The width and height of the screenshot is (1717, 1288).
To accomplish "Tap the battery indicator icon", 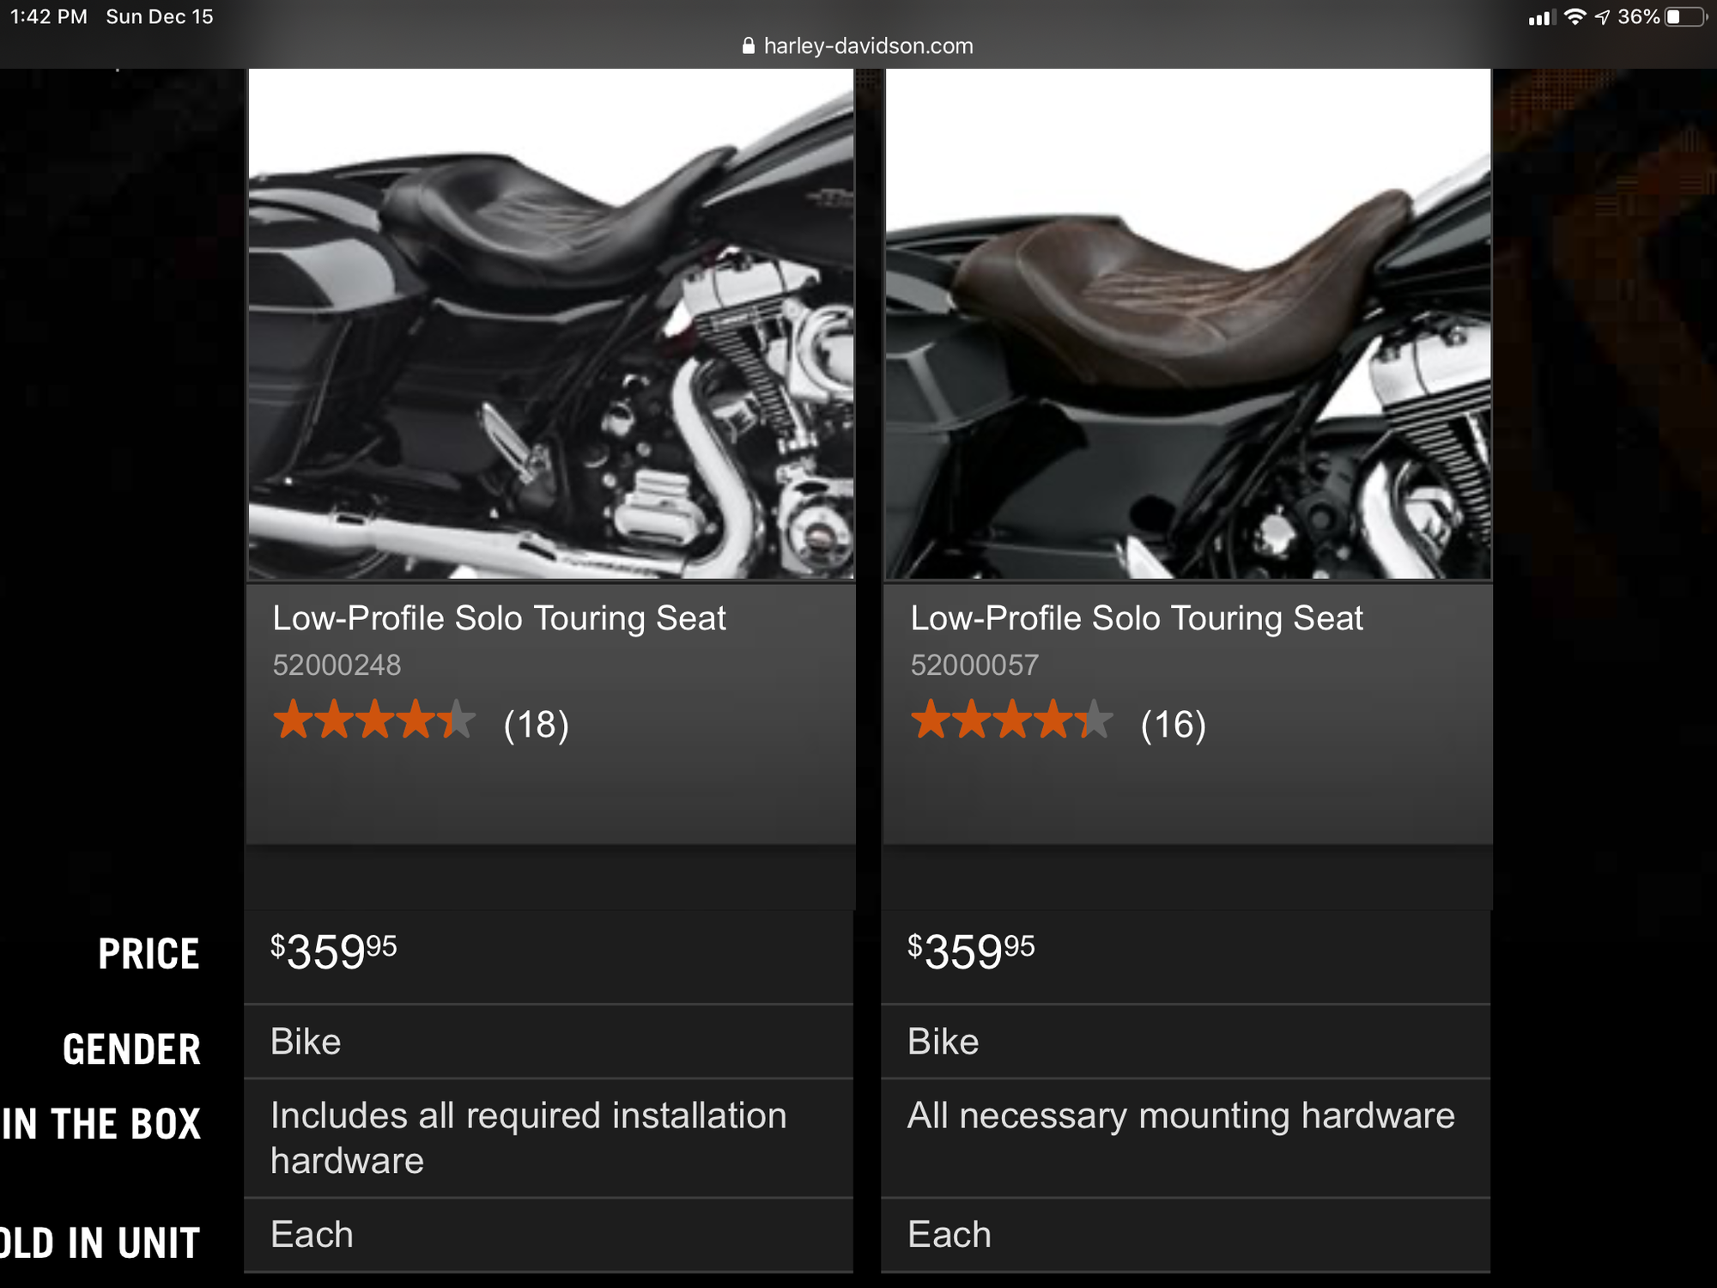I will coord(1685,17).
